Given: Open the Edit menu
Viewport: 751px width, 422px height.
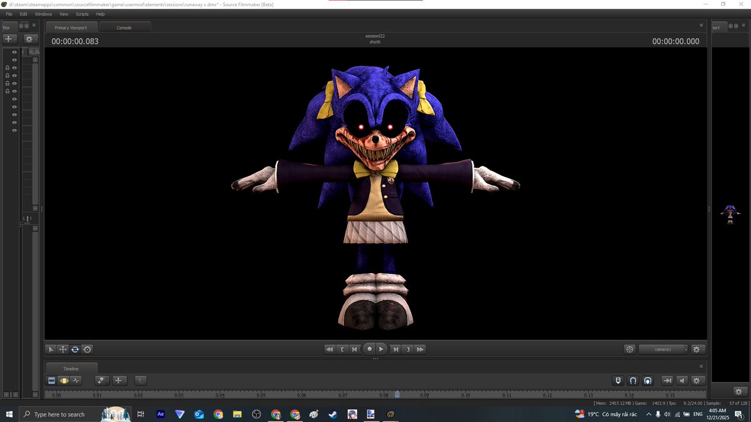Looking at the screenshot, I should tap(23, 14).
